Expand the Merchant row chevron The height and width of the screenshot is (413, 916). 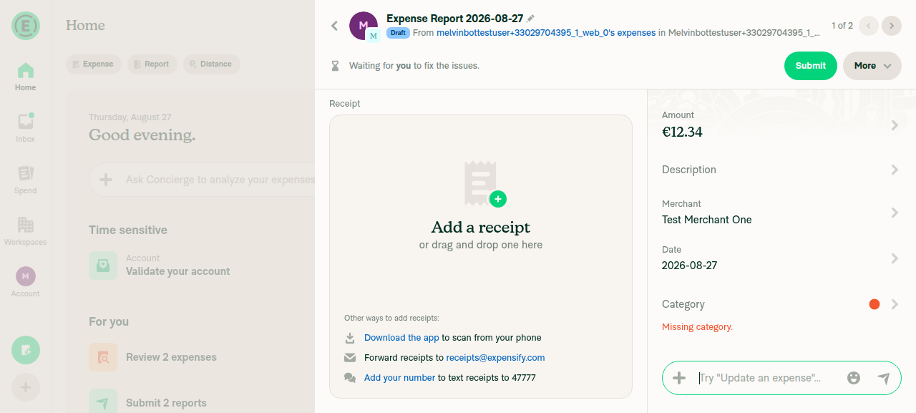895,213
